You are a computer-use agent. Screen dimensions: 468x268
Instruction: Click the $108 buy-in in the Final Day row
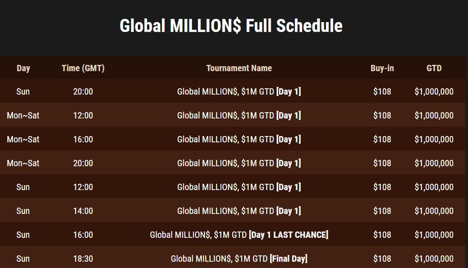(x=382, y=259)
